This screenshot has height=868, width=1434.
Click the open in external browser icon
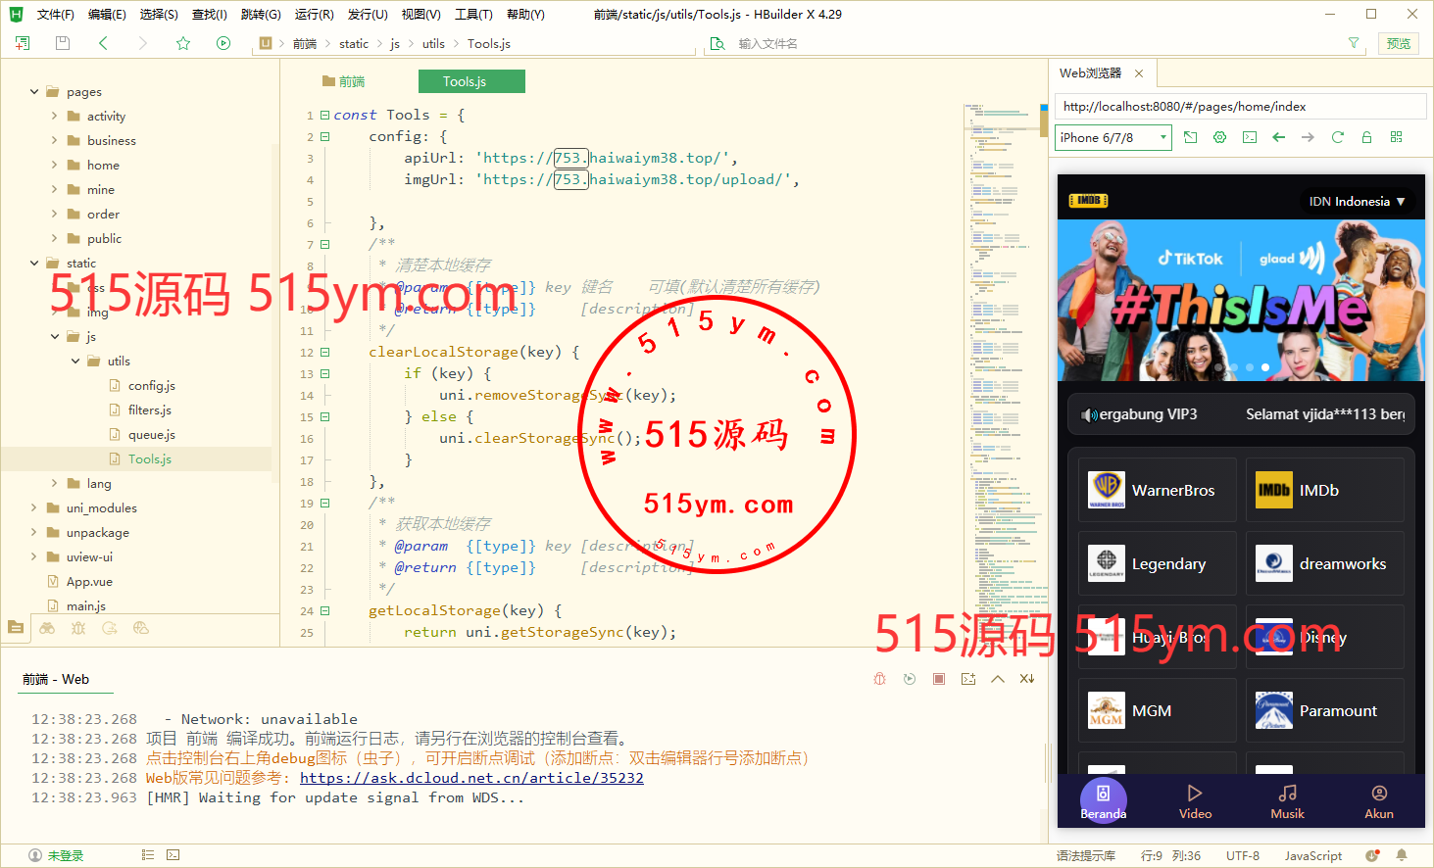pyautogui.click(x=1190, y=137)
